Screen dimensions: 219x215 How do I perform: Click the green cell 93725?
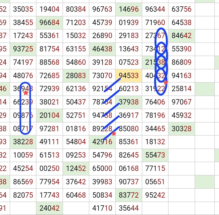click(23, 49)
